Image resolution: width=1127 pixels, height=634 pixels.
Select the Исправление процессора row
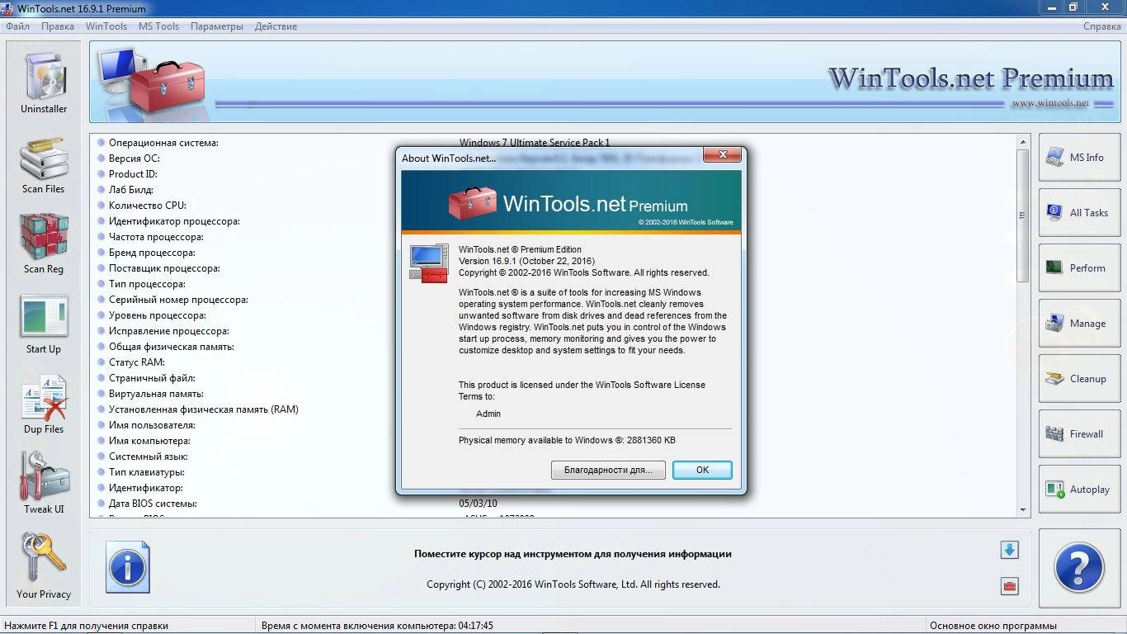click(554, 331)
